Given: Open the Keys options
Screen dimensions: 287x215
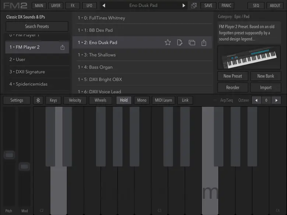Looking at the screenshot, I should pos(53,100).
